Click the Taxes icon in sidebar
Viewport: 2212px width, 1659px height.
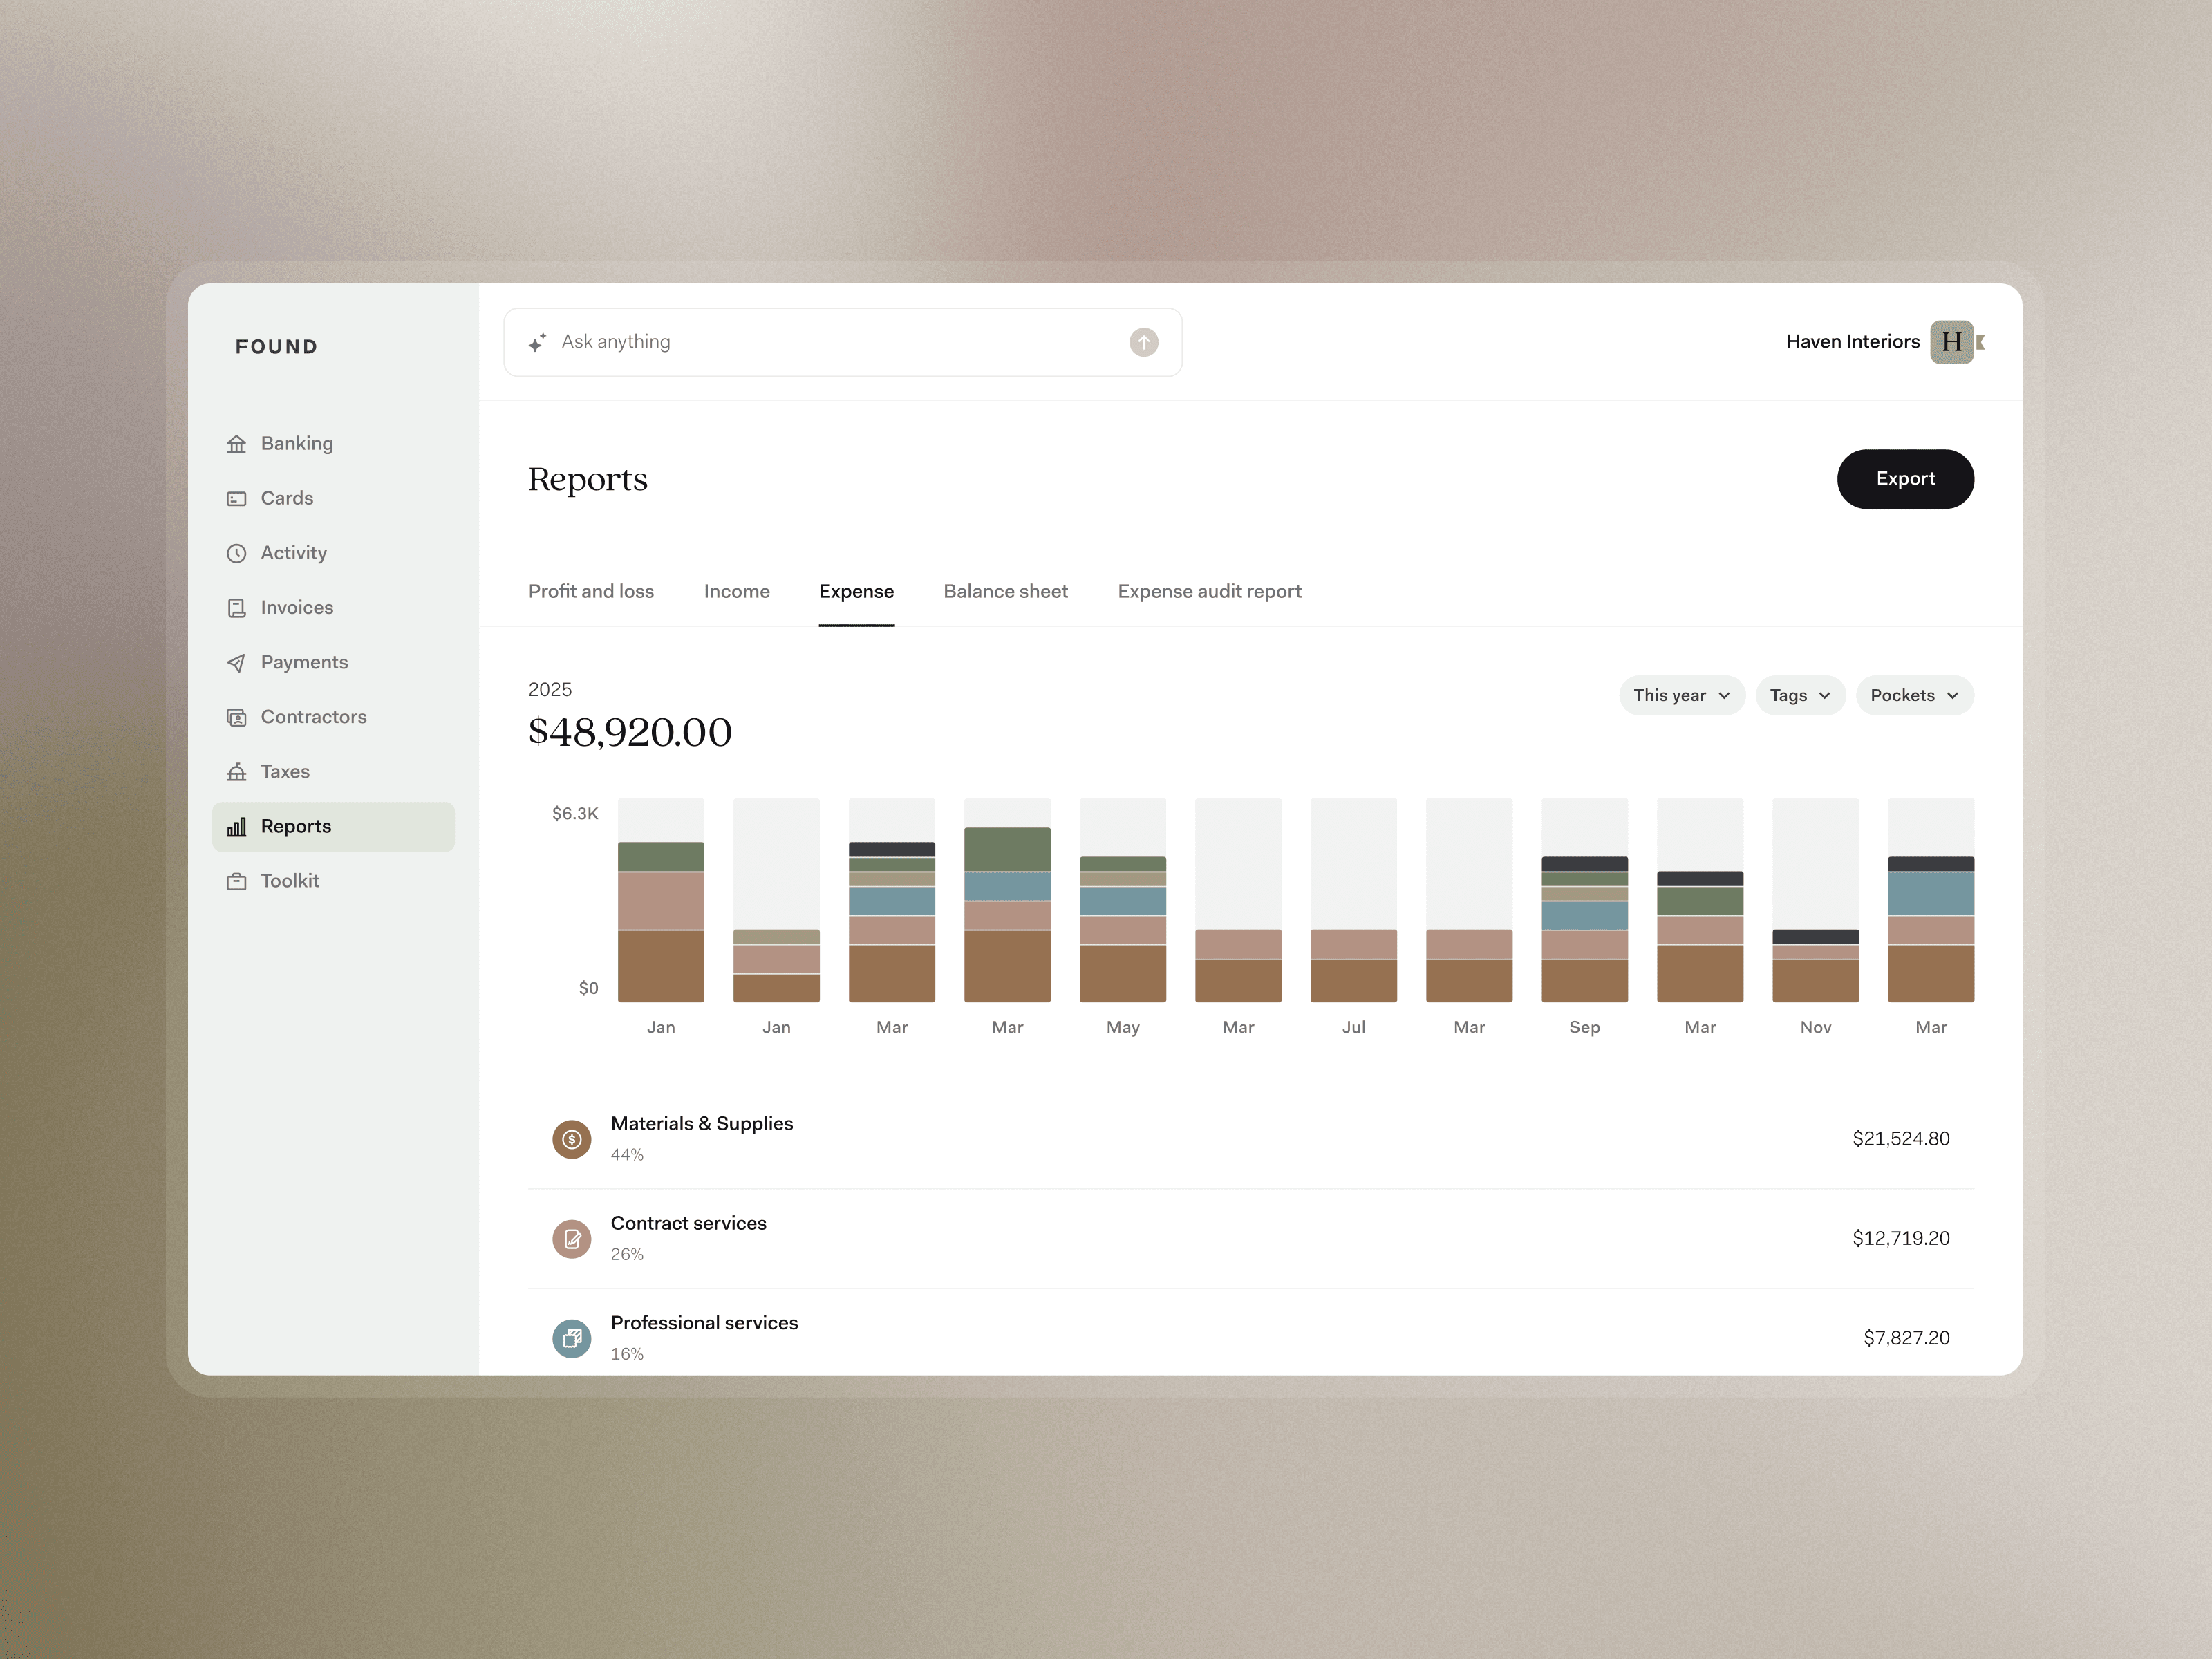(236, 772)
